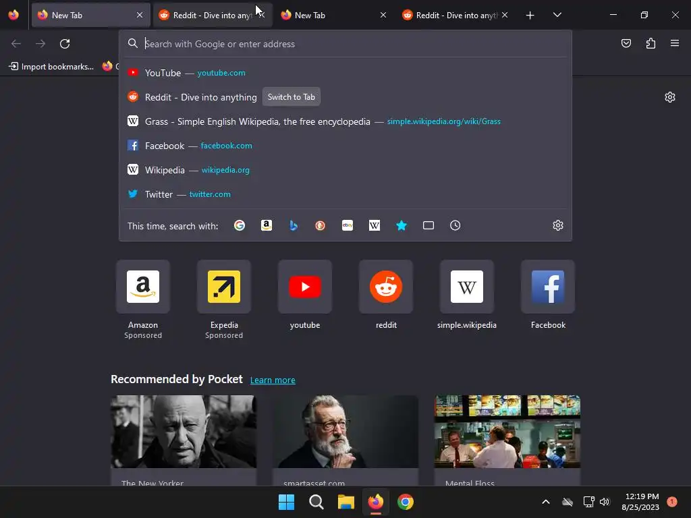Open Firefox application menu
The width and height of the screenshot is (691, 518).
pos(675,43)
